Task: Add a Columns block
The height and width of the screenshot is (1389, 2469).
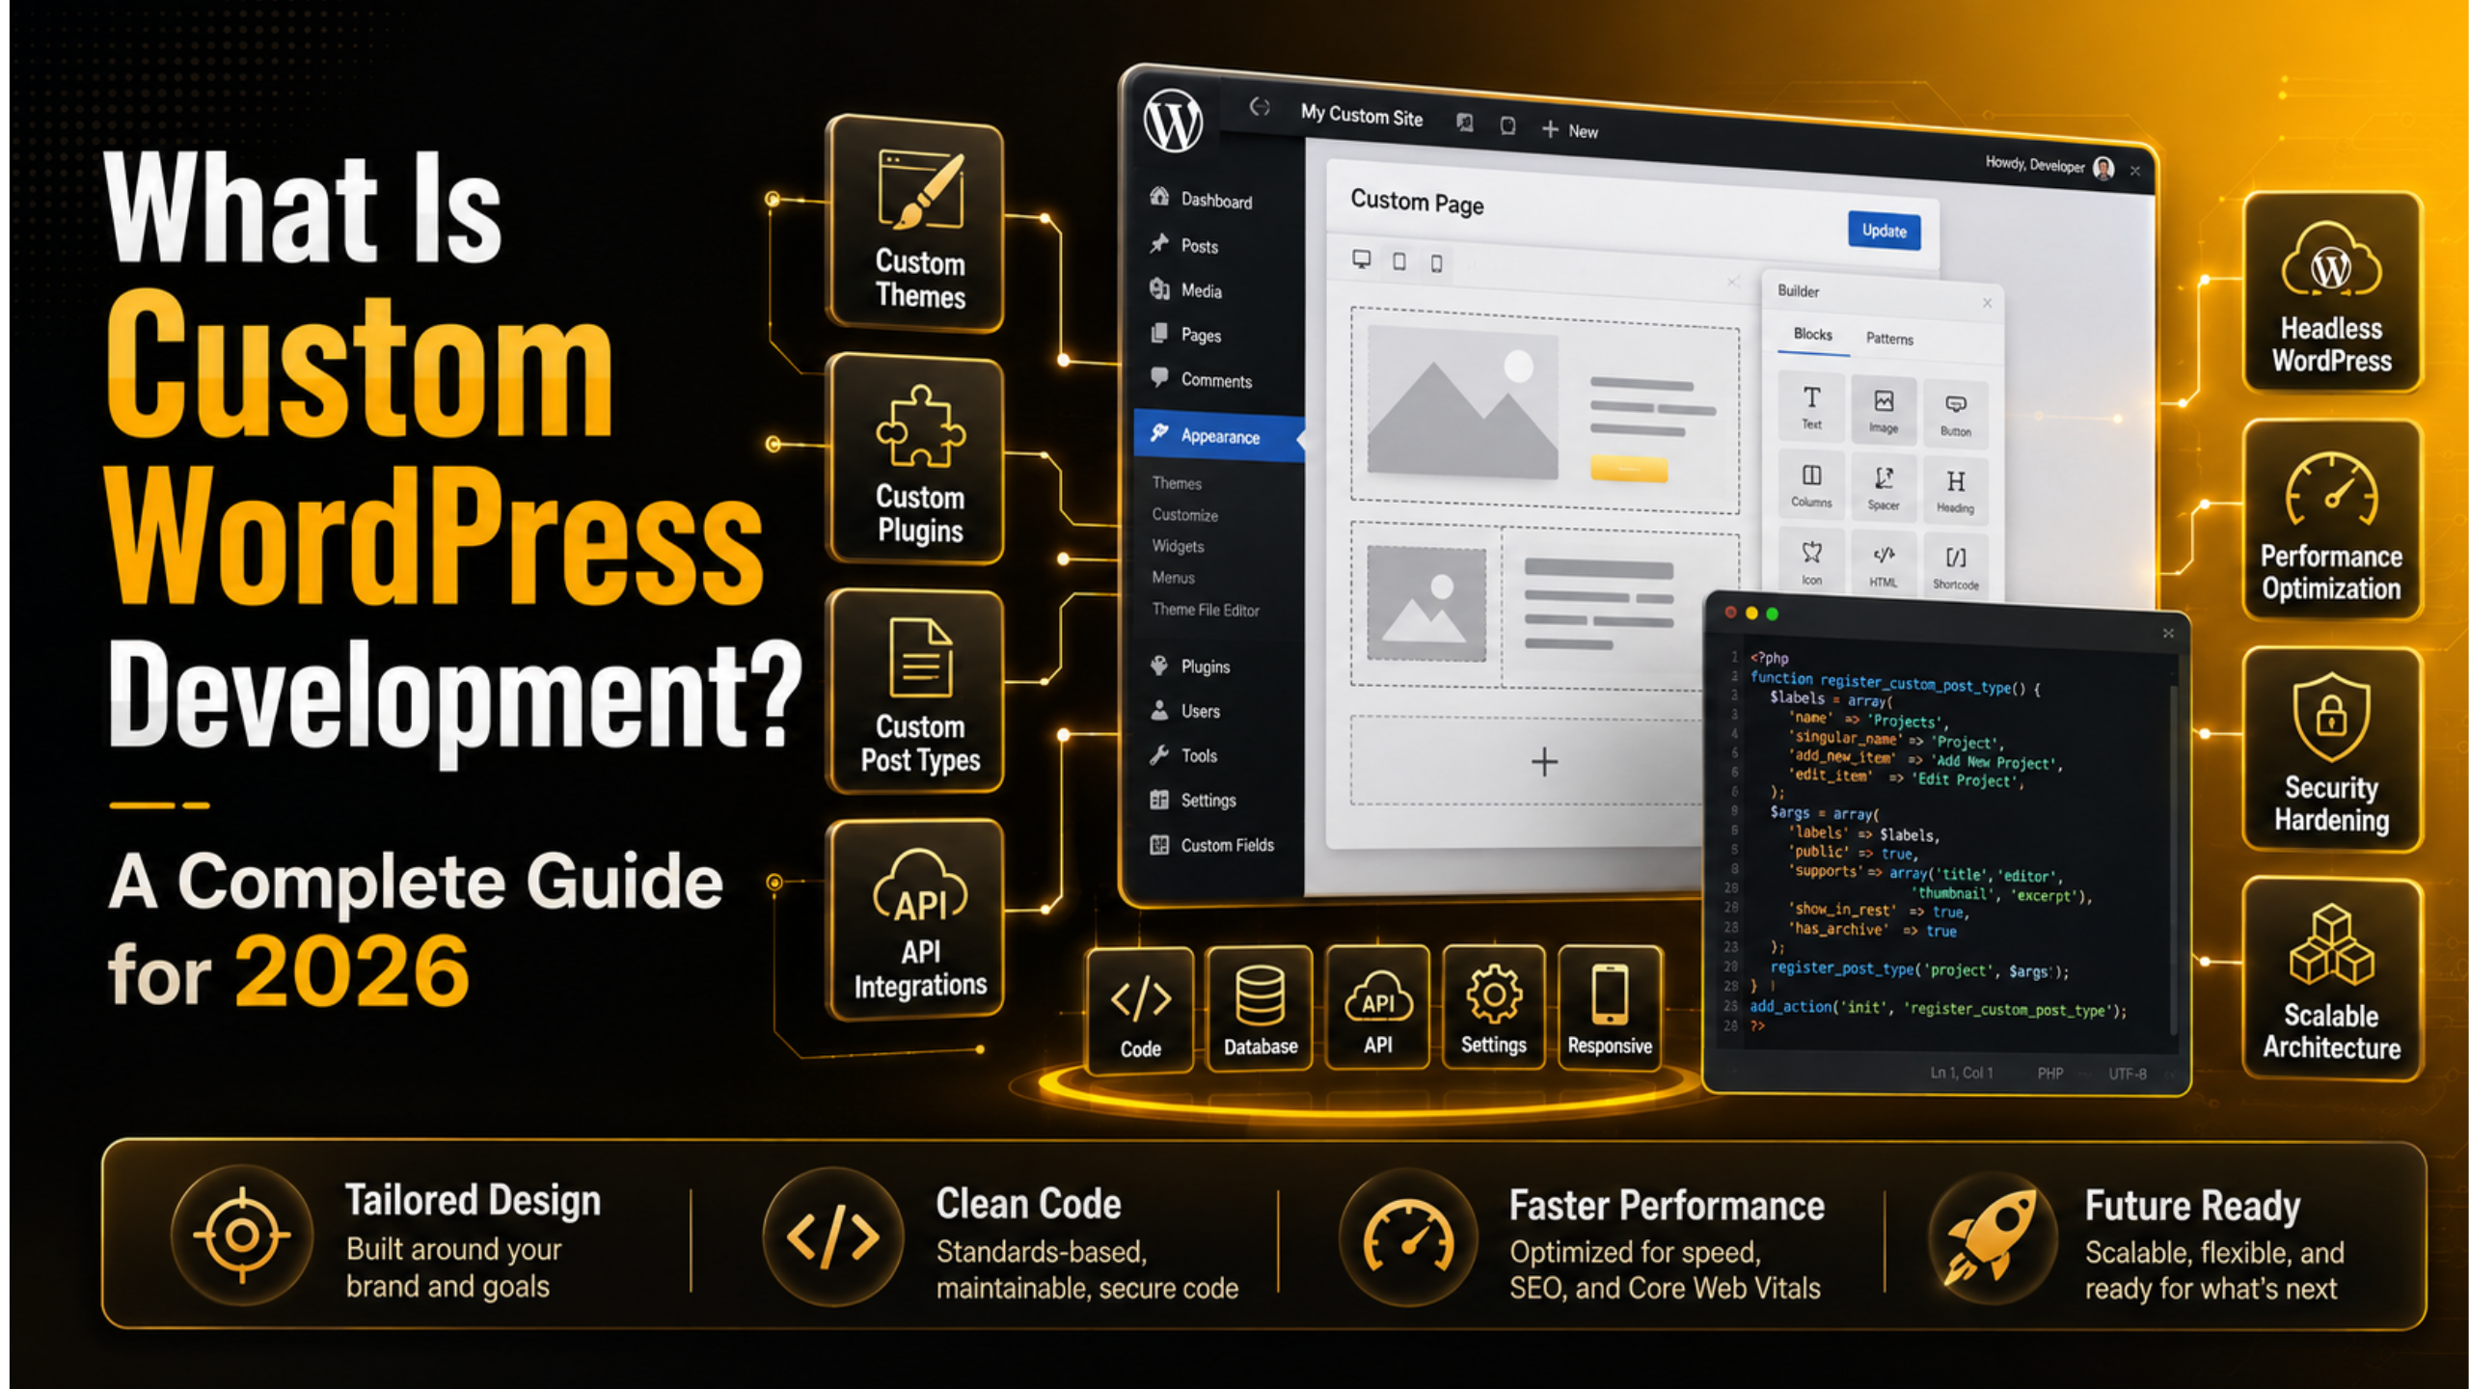Action: 1811,483
